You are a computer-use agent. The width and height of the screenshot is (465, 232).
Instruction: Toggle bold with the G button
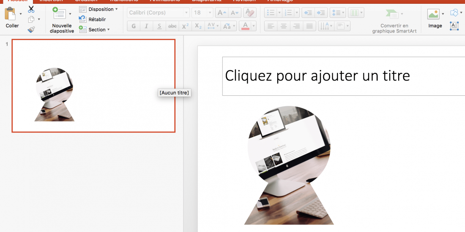[x=134, y=26]
